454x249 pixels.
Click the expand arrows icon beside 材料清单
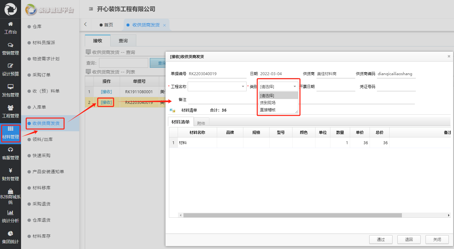click(172, 110)
